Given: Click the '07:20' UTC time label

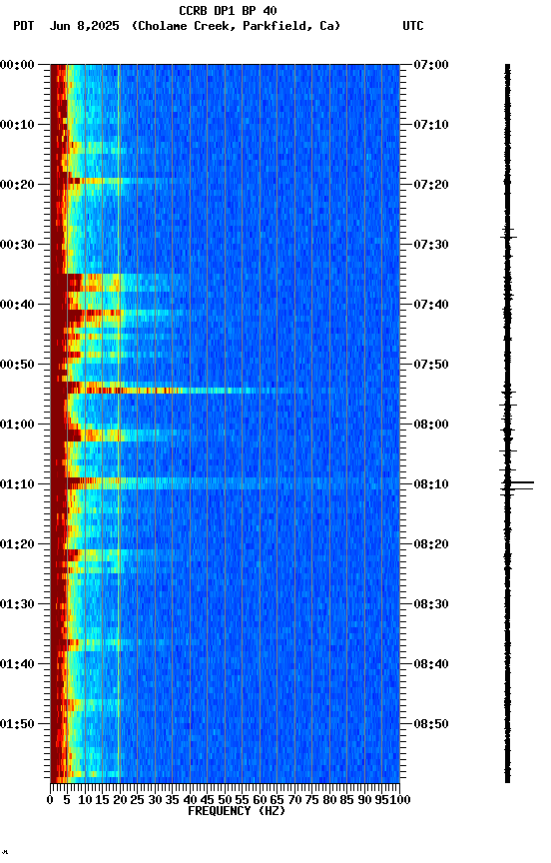Looking at the screenshot, I should pyautogui.click(x=430, y=185).
